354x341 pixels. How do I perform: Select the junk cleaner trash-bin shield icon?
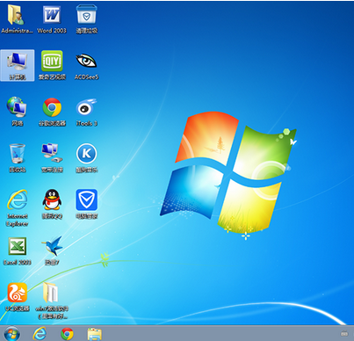coord(87,19)
